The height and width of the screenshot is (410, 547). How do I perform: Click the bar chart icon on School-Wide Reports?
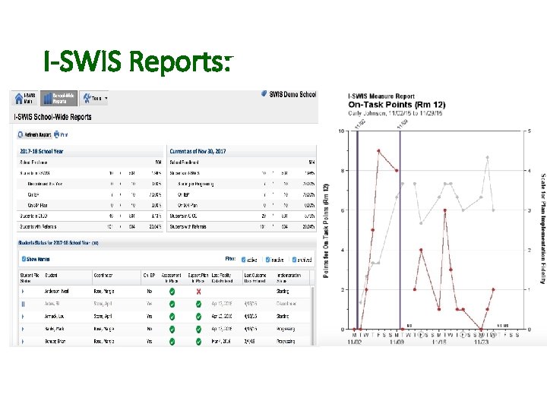coord(47,99)
